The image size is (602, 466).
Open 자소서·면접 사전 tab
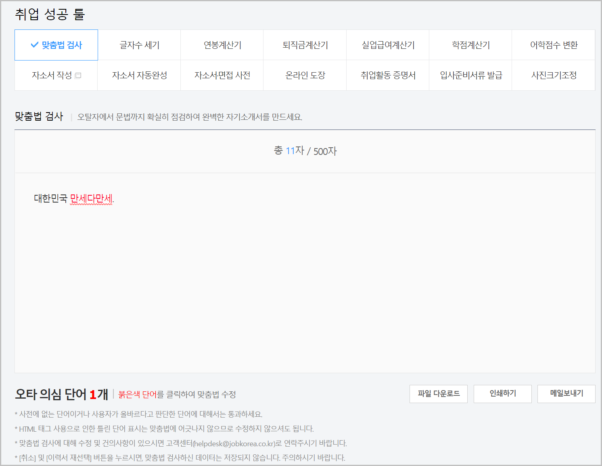(x=222, y=75)
